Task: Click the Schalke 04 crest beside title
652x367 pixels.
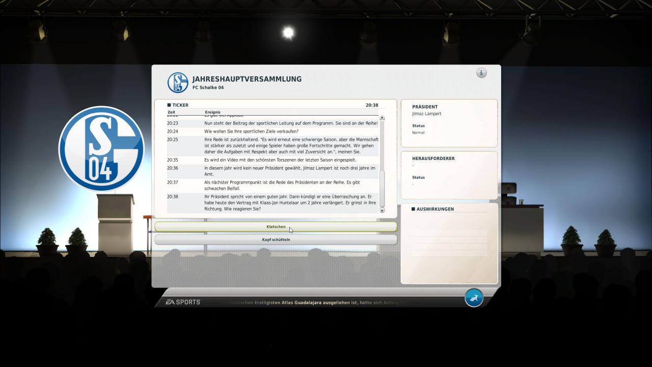Action: [x=178, y=83]
